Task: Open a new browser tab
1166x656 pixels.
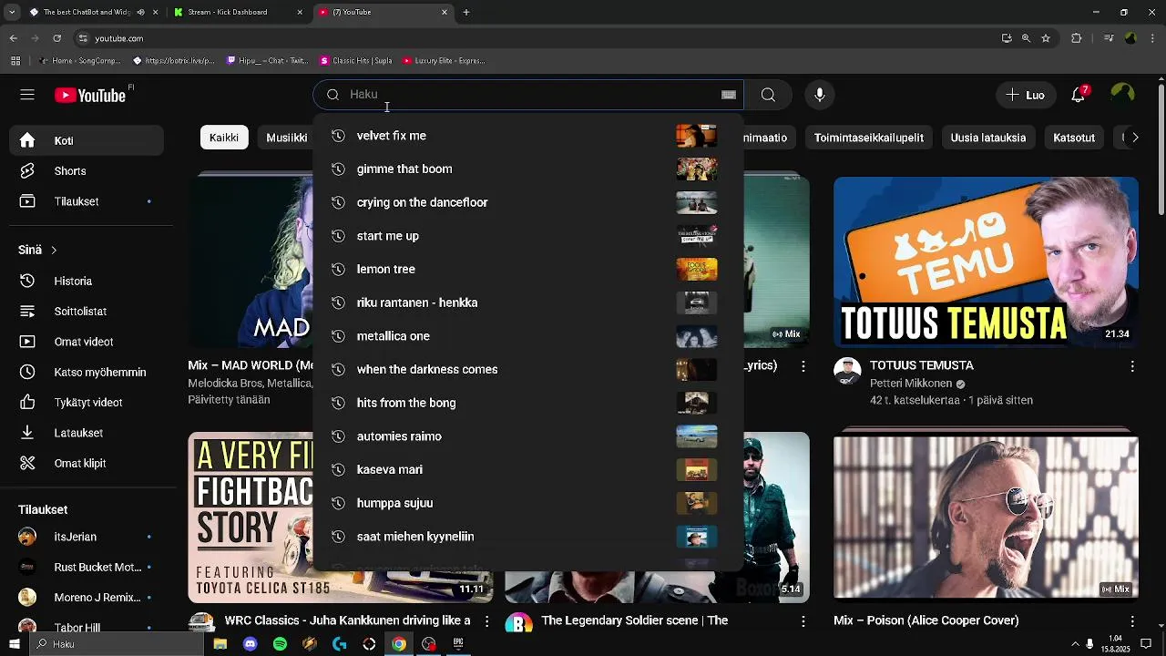Action: pyautogui.click(x=465, y=13)
